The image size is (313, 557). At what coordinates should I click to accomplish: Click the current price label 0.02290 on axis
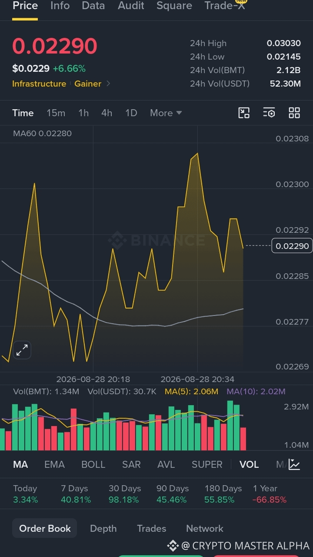[x=292, y=246]
